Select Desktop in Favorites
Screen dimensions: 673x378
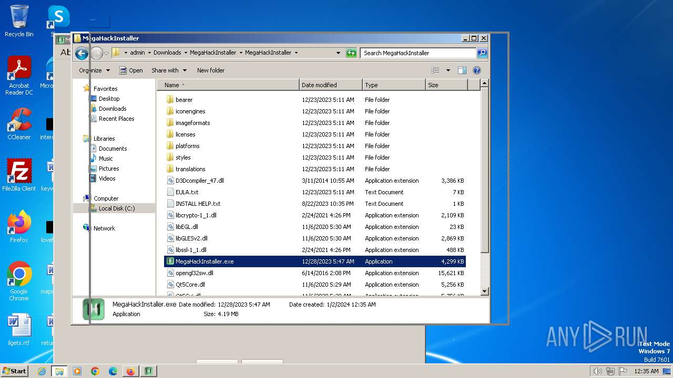(x=109, y=99)
